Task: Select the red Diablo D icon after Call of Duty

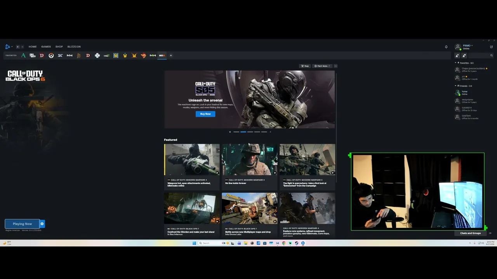Action: (42, 55)
